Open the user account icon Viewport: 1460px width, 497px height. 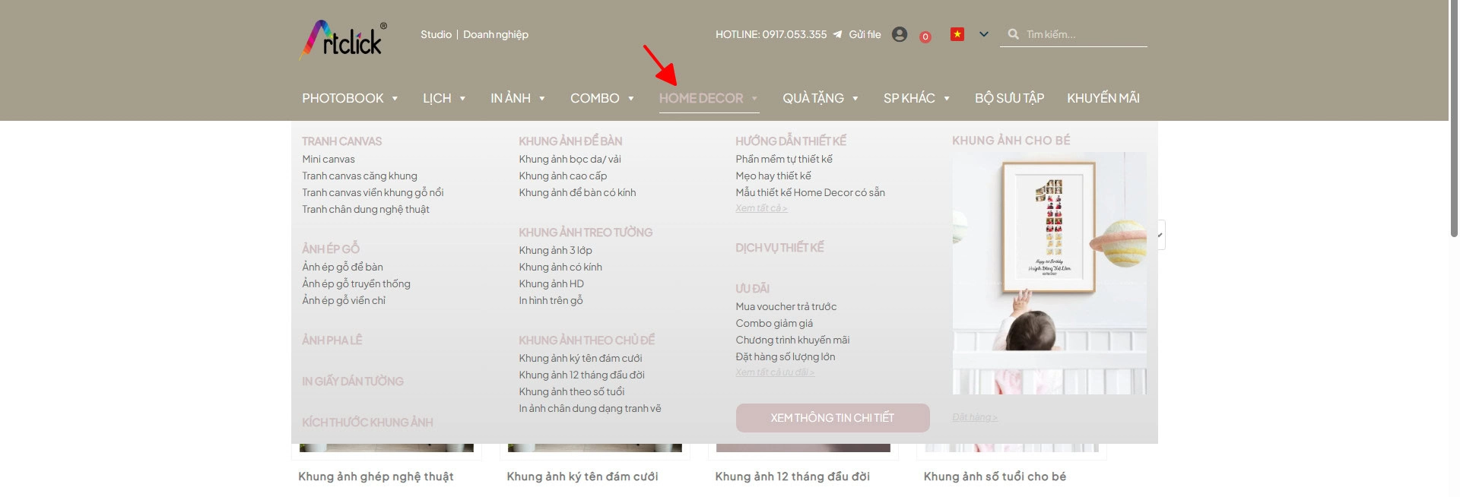pos(900,34)
